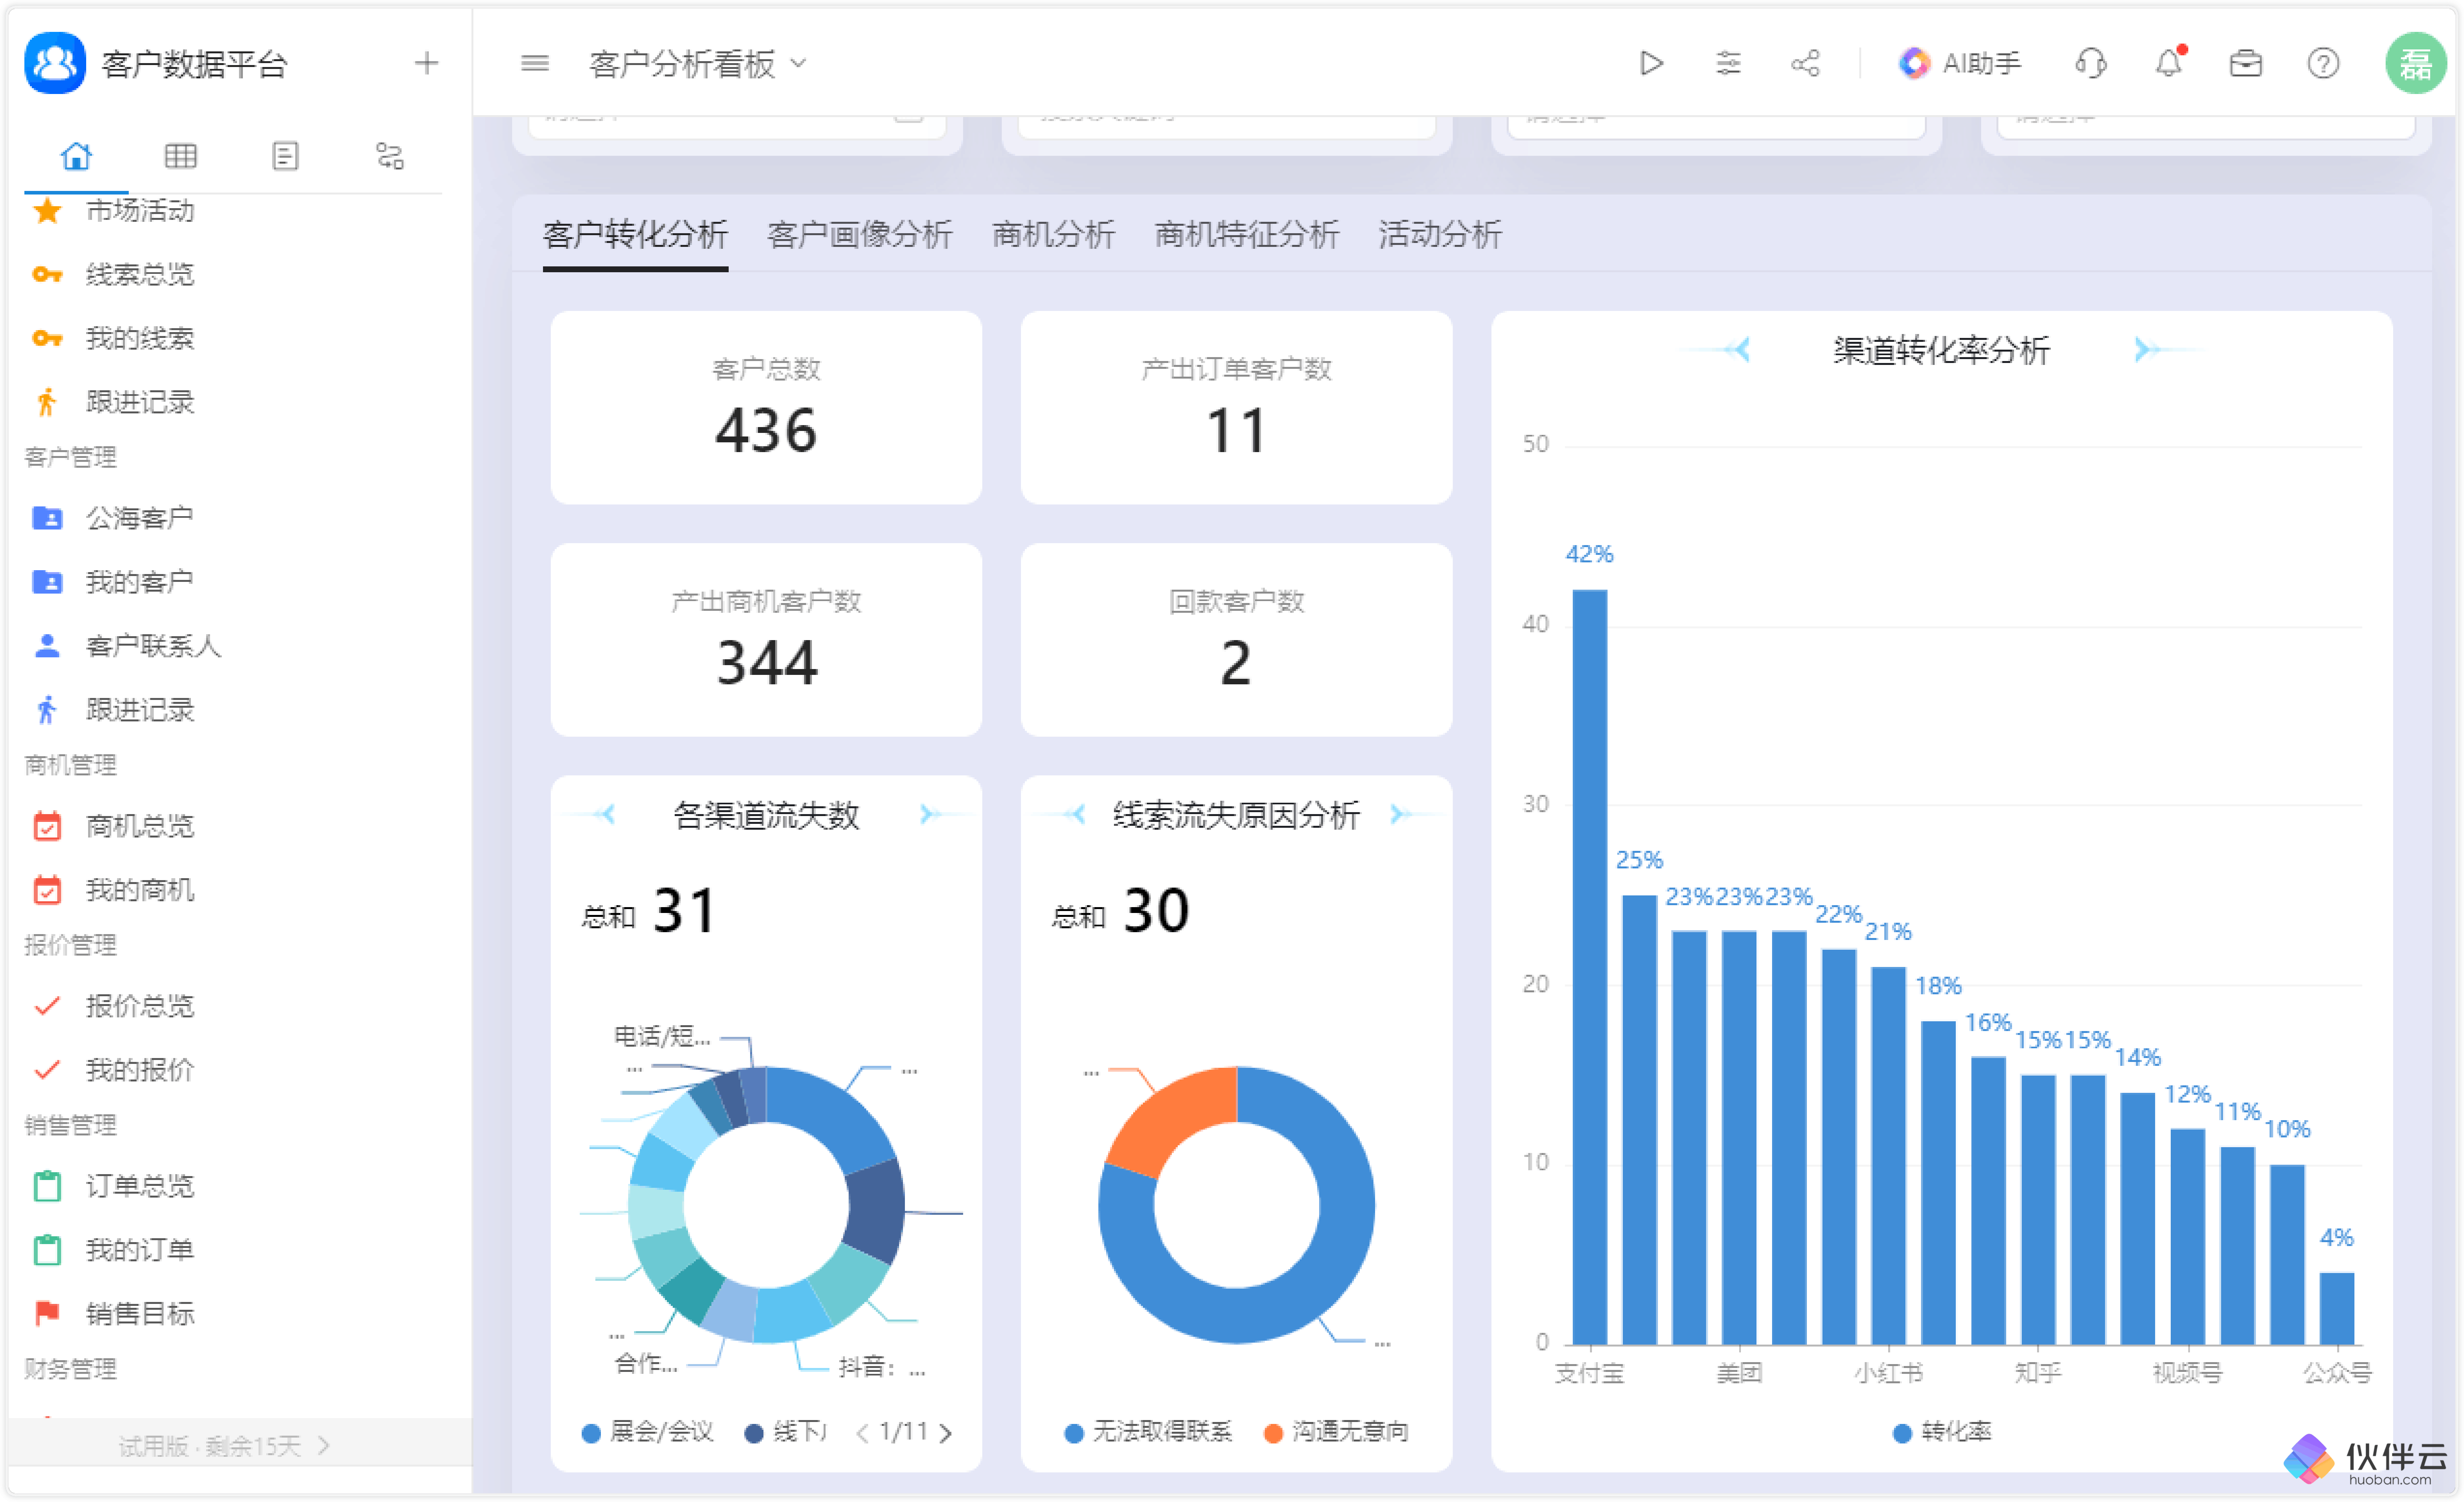Image resolution: width=2464 pixels, height=1502 pixels.
Task: Toggle the hamburger menu icon
Action: tap(535, 63)
